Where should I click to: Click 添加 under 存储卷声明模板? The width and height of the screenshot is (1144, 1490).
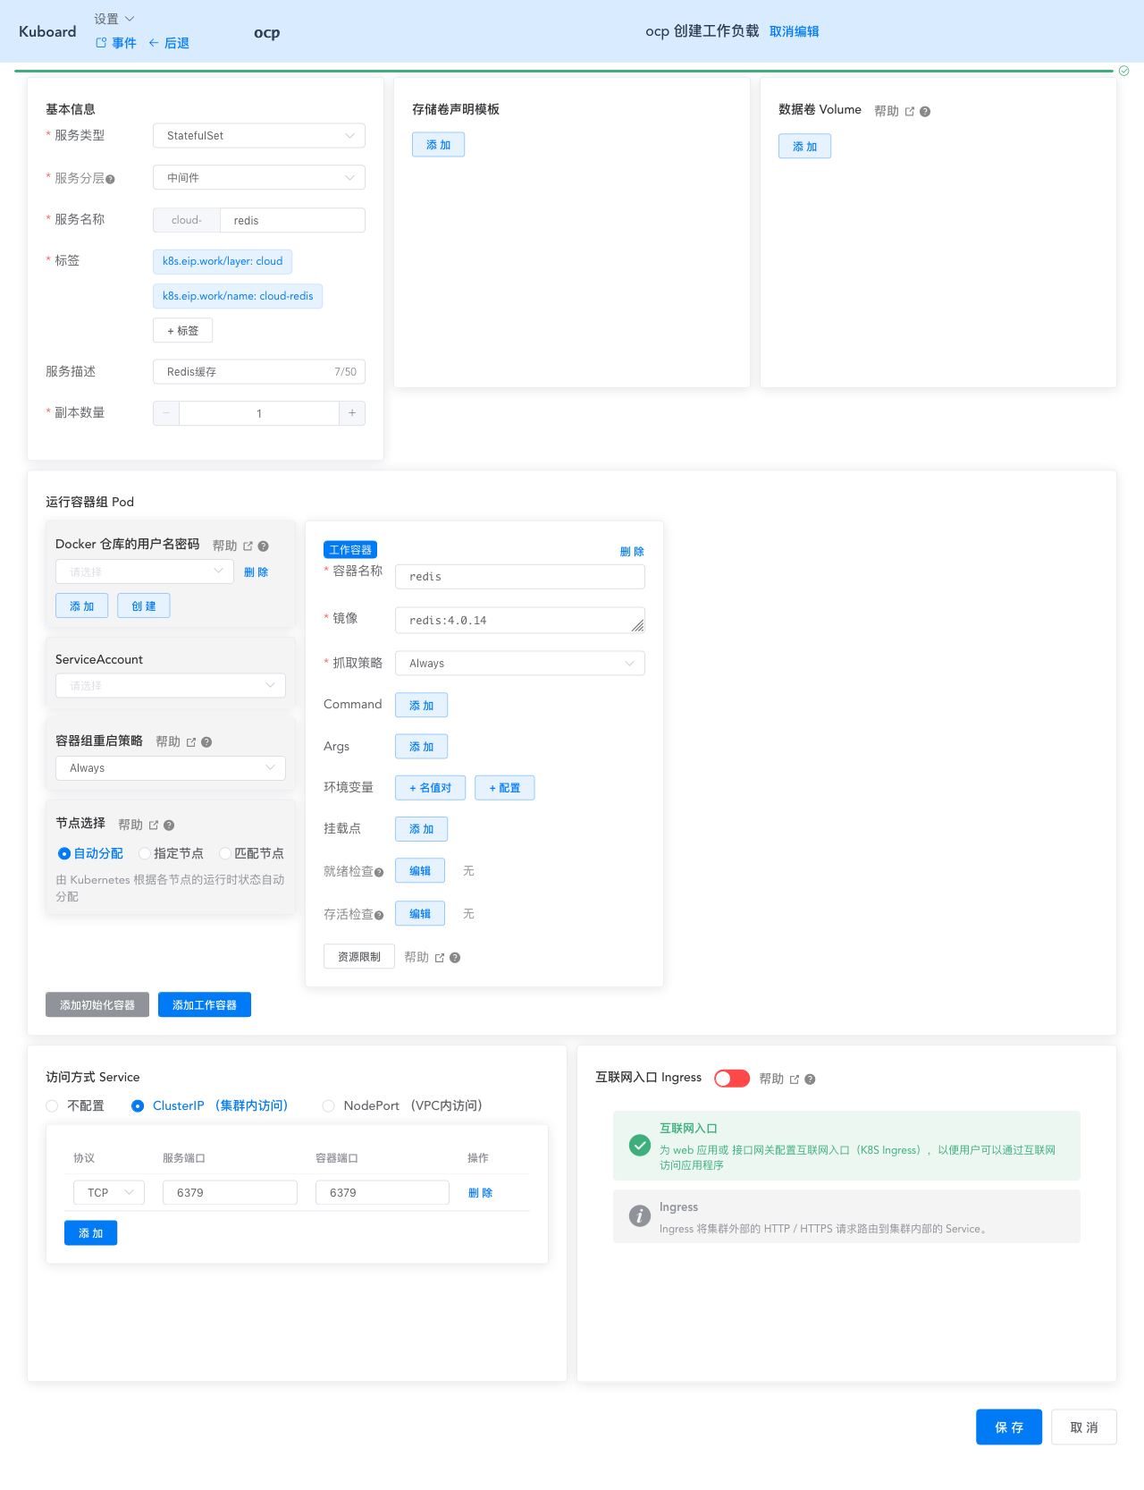click(x=439, y=145)
